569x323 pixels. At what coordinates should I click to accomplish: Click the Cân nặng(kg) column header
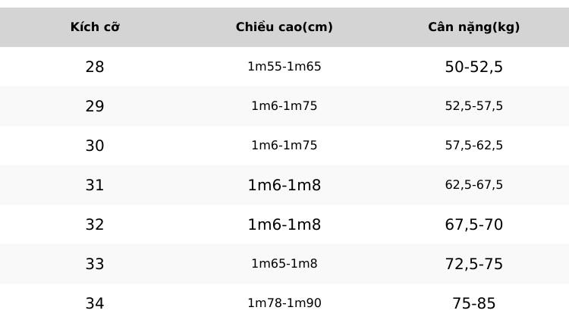tap(474, 27)
